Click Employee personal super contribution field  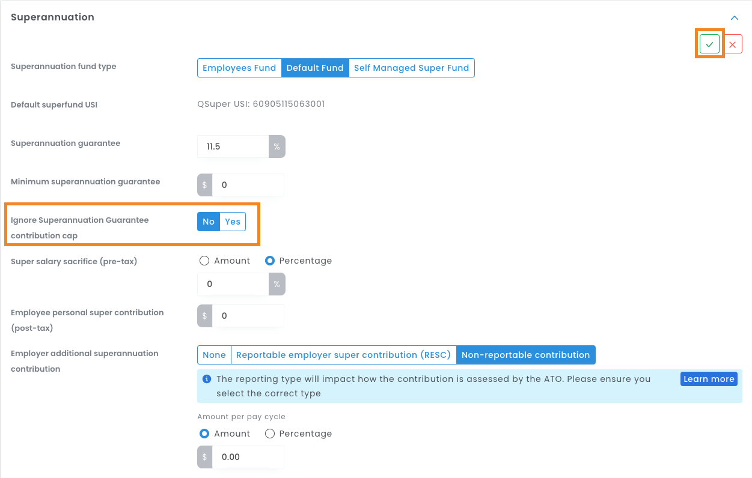click(247, 316)
